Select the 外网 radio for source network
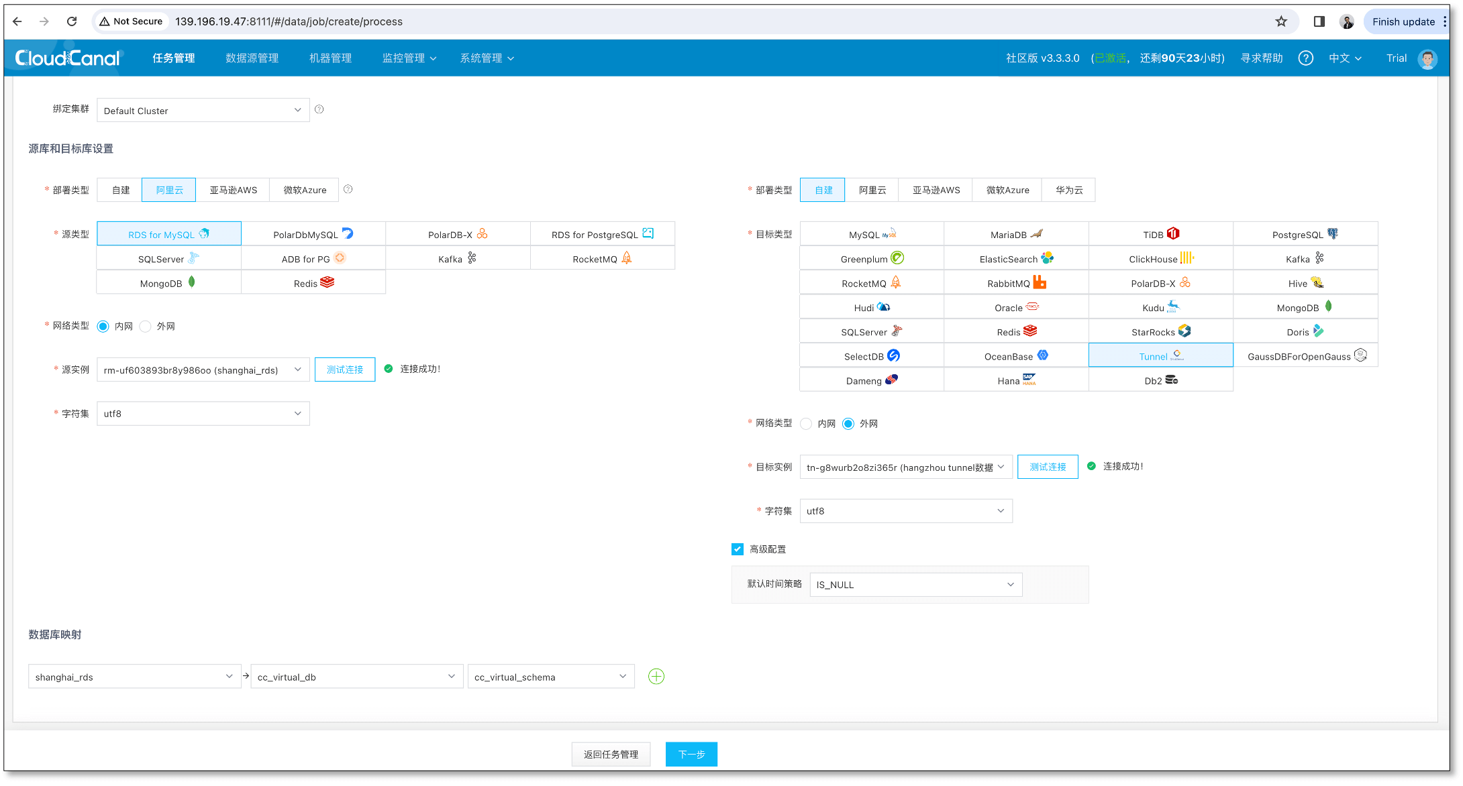The image size is (1463, 786). [146, 327]
